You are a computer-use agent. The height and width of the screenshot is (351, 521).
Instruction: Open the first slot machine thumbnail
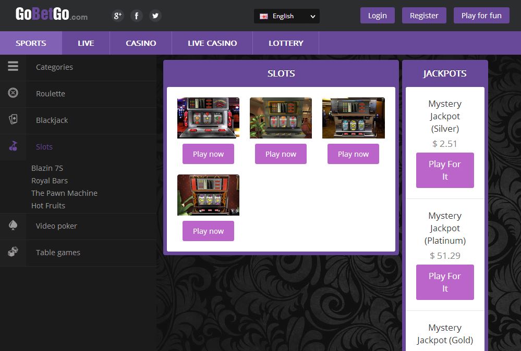pyautogui.click(x=208, y=118)
